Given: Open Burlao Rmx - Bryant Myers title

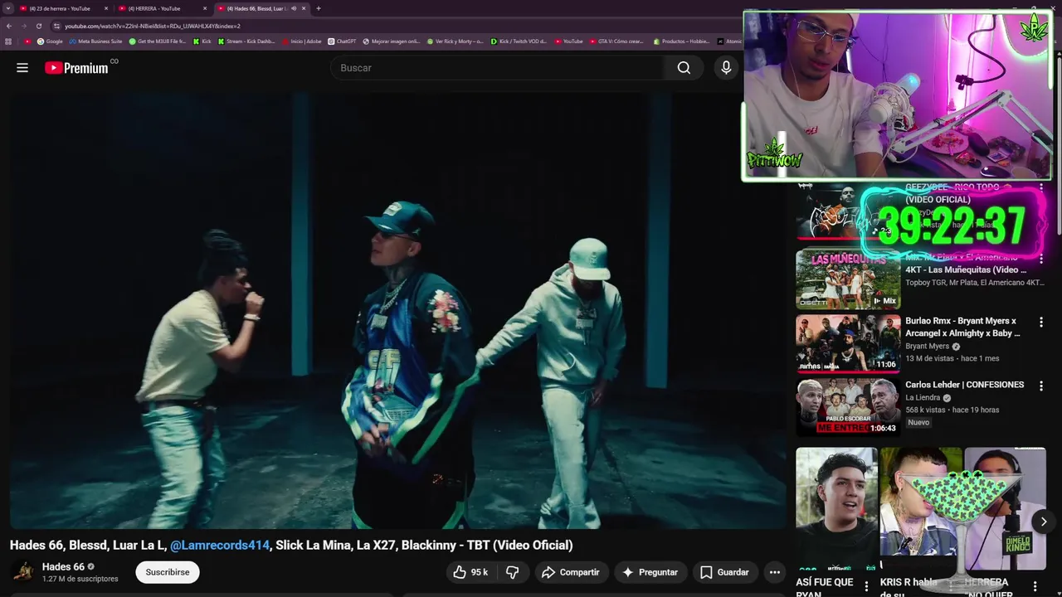Looking at the screenshot, I should click(962, 327).
